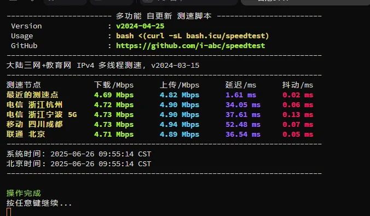The width and height of the screenshot is (370, 216).
Task: Click upload value 4.89 Mbps
Action: [x=180, y=135]
